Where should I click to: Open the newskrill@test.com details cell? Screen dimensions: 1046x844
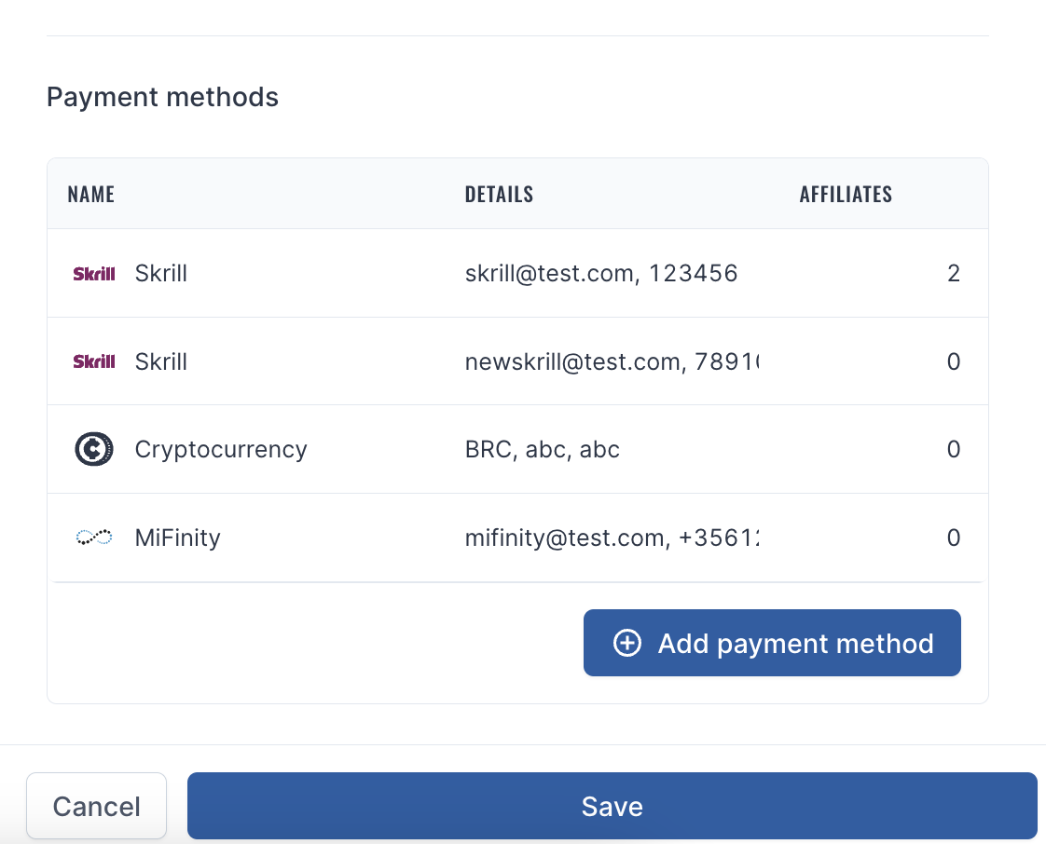(x=612, y=362)
